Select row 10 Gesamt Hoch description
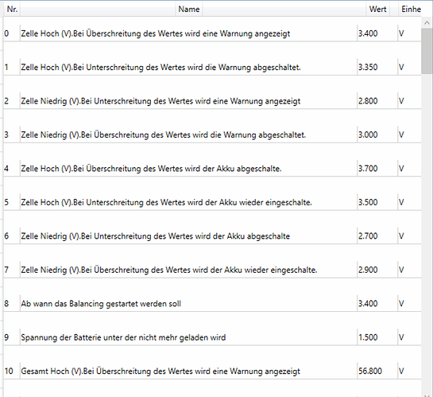The image size is (433, 397). click(x=160, y=371)
